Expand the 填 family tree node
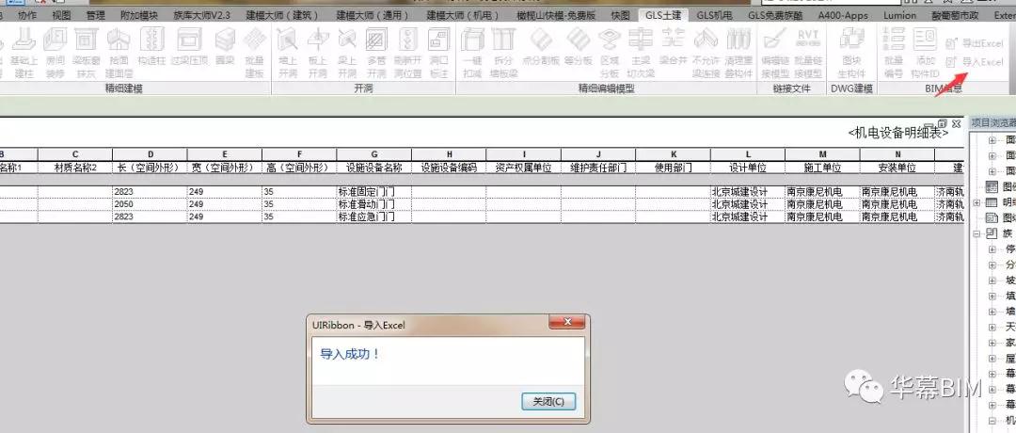The height and width of the screenshot is (433, 1016). click(992, 297)
